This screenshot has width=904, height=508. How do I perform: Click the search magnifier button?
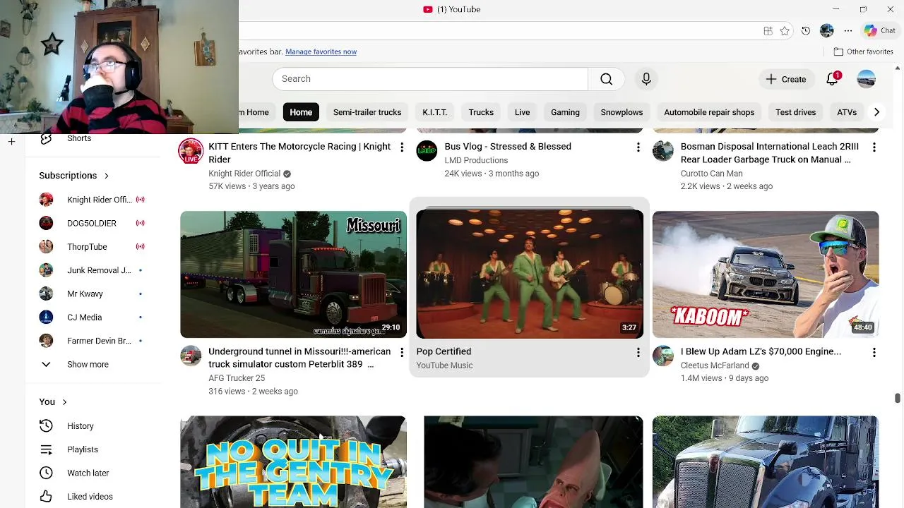point(606,79)
